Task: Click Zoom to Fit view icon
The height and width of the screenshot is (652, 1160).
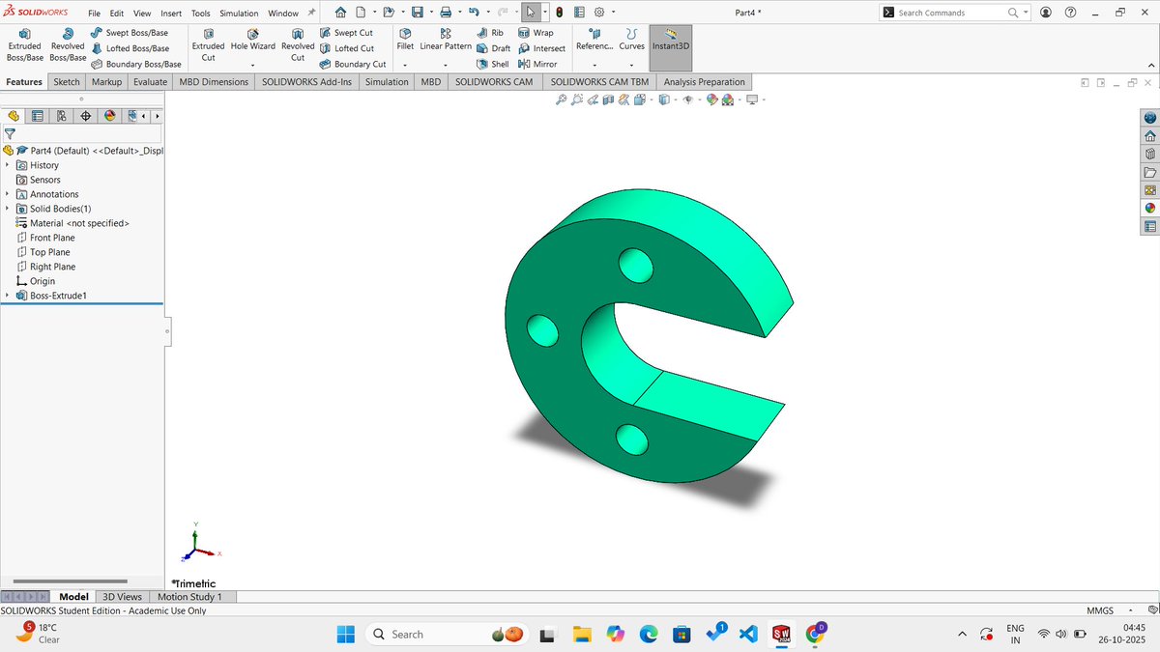Action: 562,99
